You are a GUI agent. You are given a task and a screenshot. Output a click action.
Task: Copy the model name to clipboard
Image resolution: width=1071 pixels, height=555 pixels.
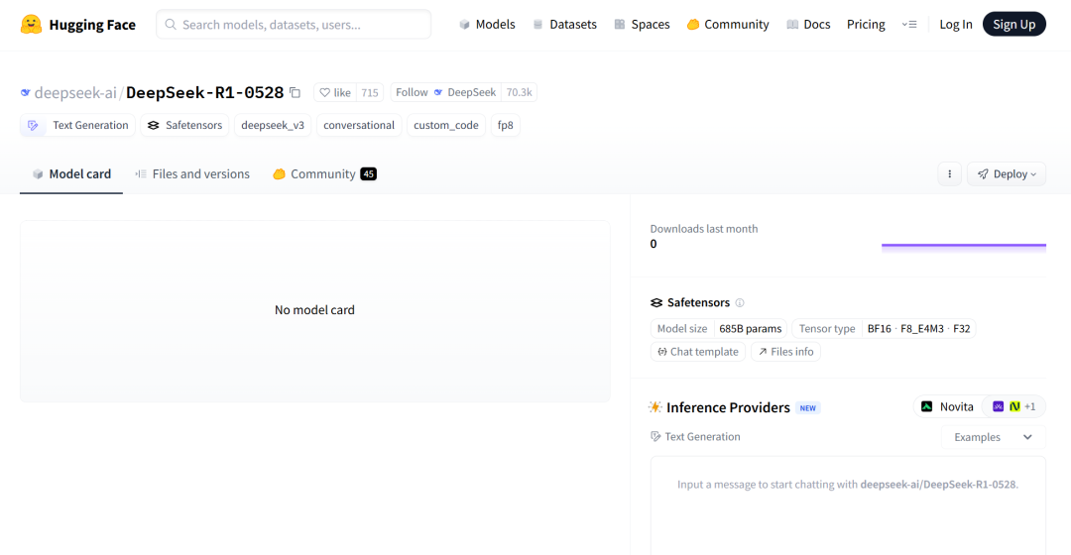(294, 92)
